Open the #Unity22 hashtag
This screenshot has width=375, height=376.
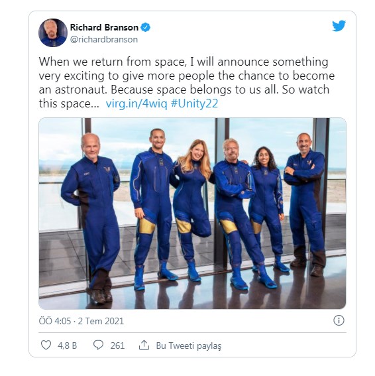[x=194, y=103]
